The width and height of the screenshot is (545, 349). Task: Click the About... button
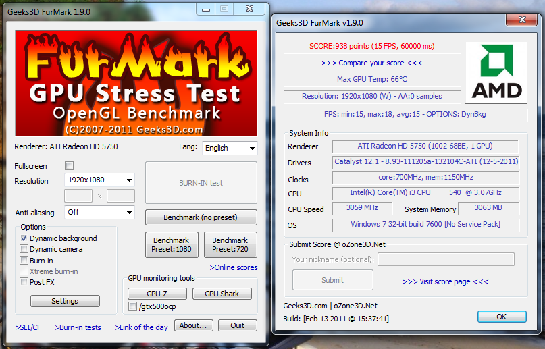pyautogui.click(x=194, y=325)
